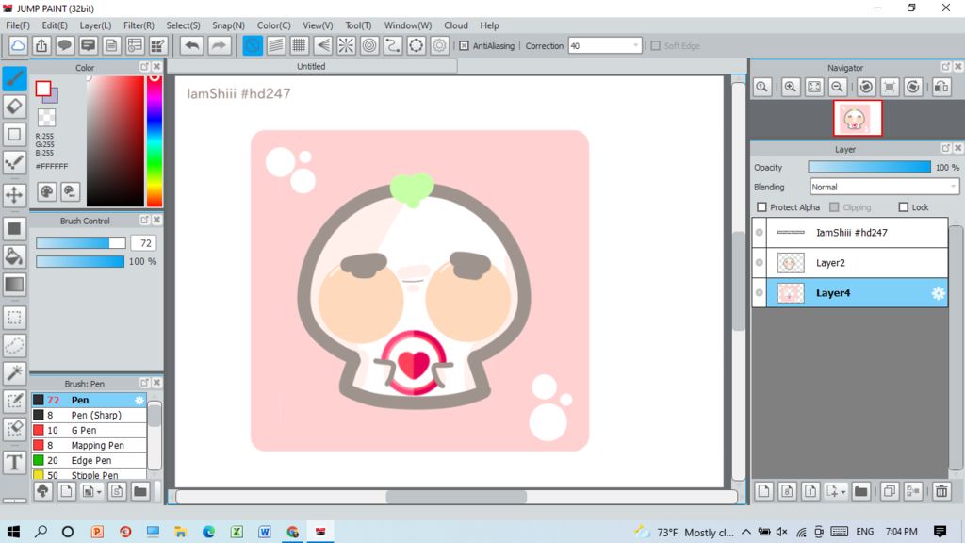Add a layer folder in Layer panel
The width and height of the screenshot is (965, 543).
point(860,490)
